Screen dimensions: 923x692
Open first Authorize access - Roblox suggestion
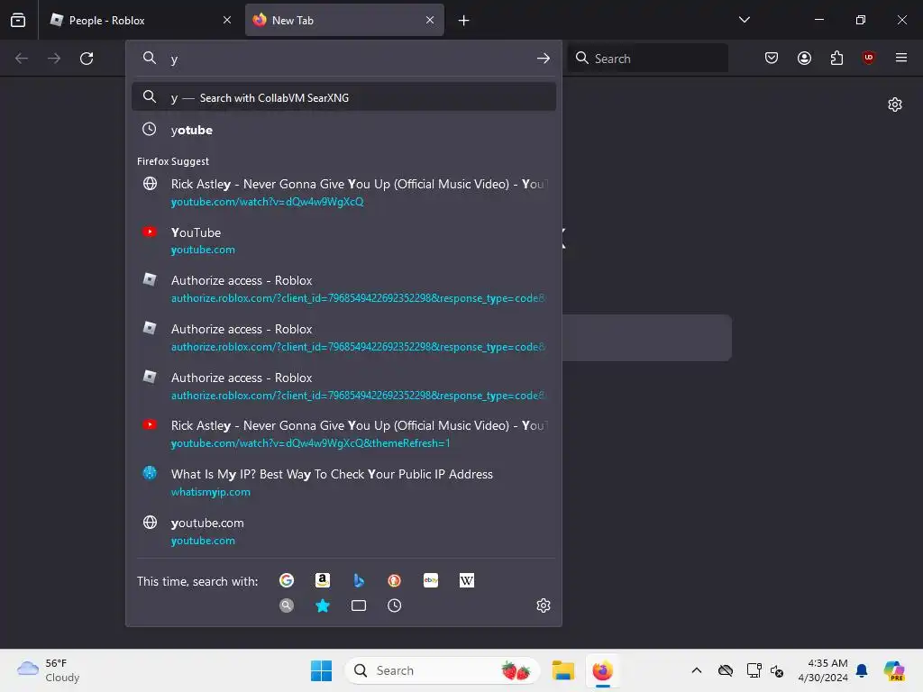click(x=343, y=289)
